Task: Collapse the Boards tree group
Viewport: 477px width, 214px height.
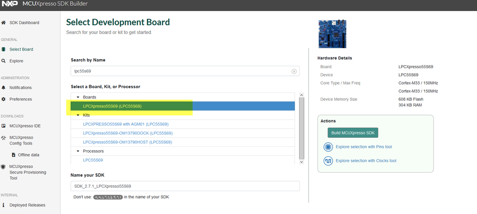Action: 78,97
